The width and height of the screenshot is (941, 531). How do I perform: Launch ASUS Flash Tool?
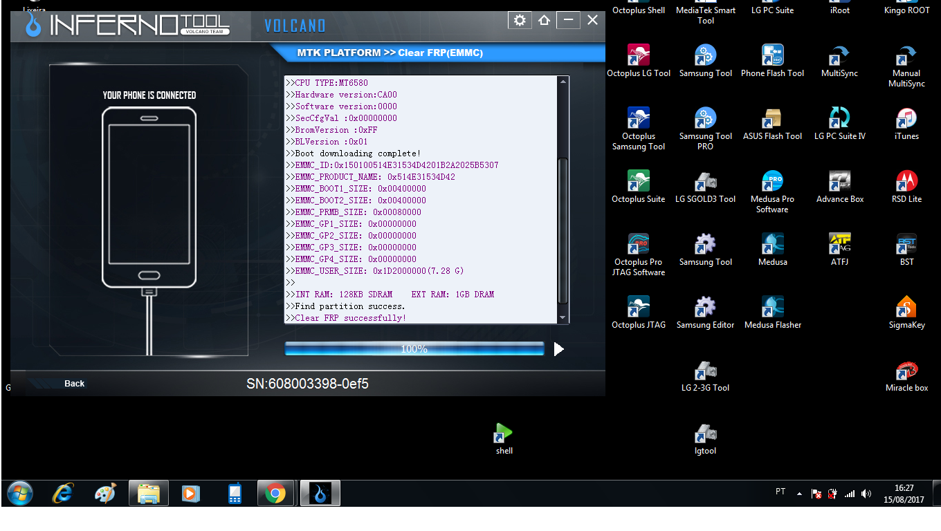coord(772,124)
